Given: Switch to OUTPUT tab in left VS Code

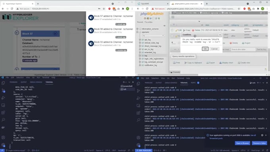Looking at the screenshot, I should click(x=23, y=82).
